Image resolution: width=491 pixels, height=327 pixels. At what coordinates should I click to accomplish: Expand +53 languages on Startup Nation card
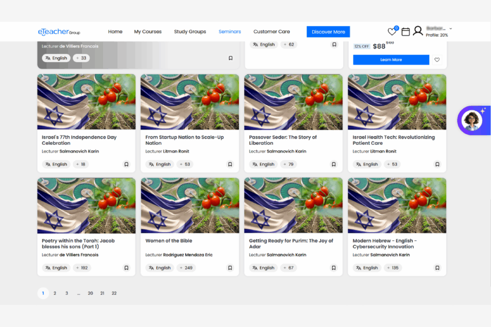tap(185, 164)
